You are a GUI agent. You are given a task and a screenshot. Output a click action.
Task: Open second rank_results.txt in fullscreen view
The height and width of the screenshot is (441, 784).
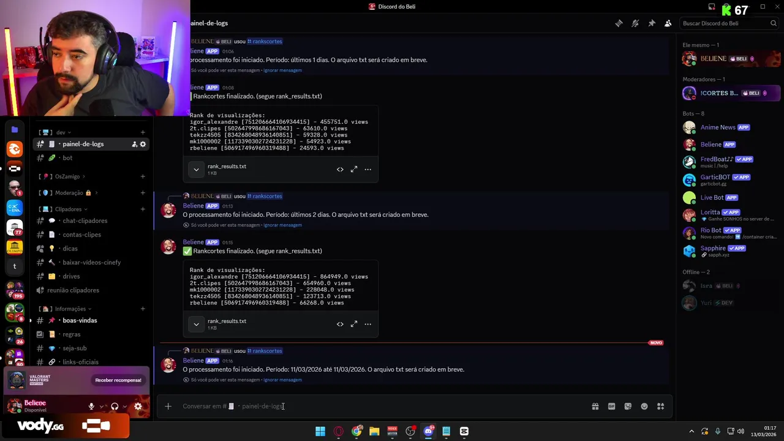click(x=354, y=324)
